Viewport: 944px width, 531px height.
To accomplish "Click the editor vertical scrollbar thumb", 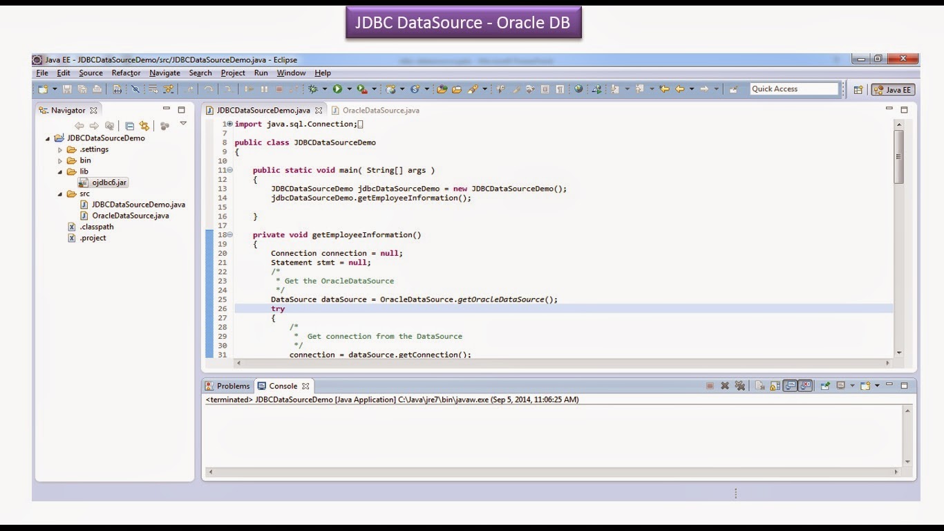I will (x=898, y=157).
